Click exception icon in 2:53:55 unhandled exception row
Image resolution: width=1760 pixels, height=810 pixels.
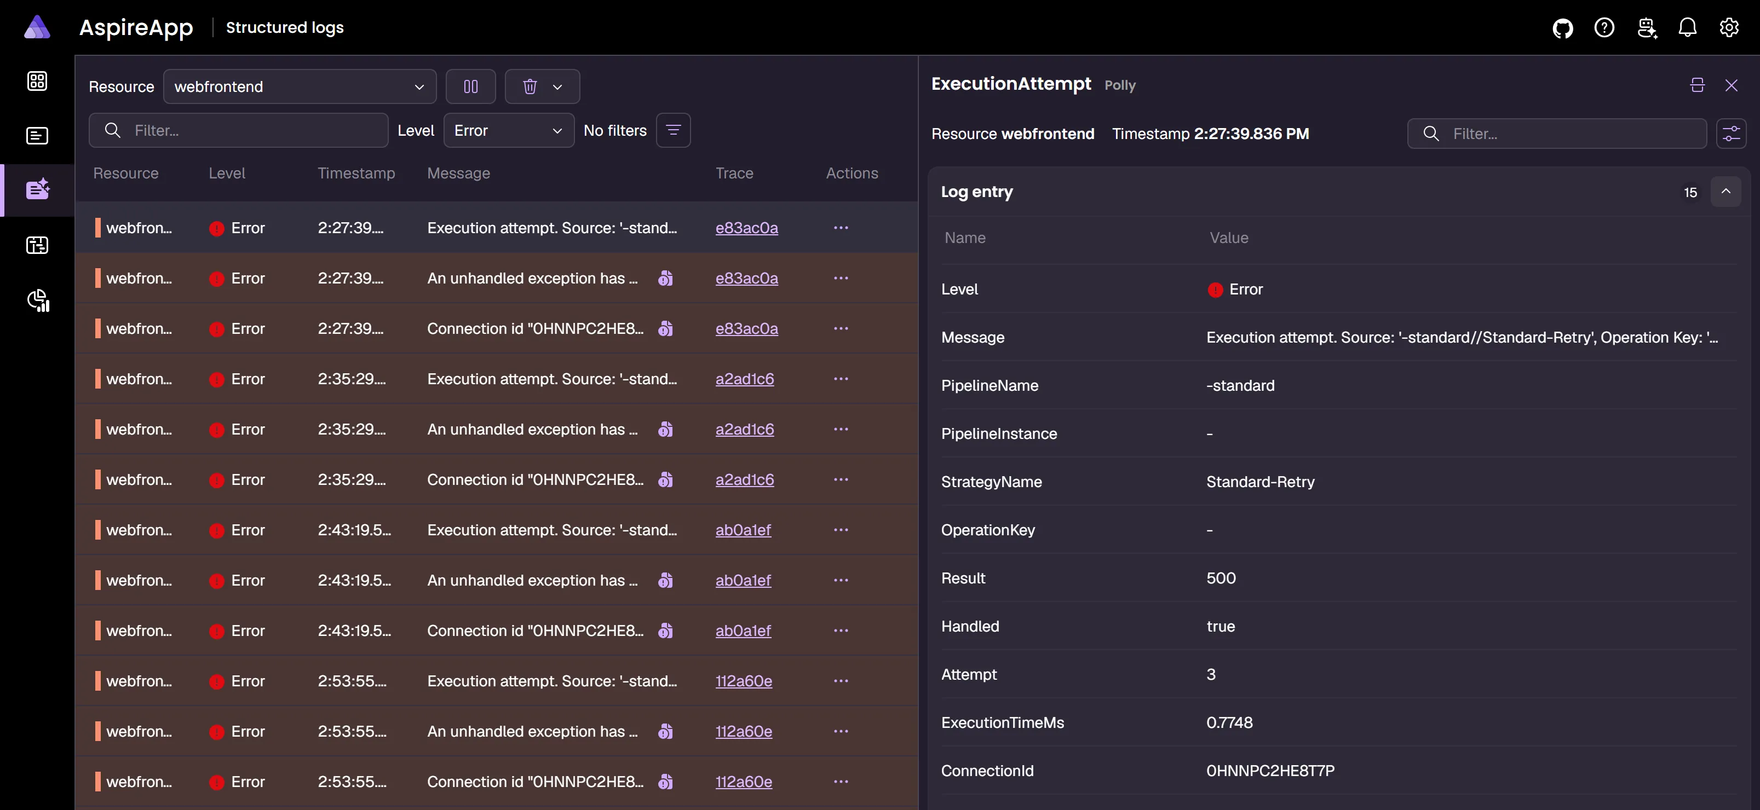point(665,731)
